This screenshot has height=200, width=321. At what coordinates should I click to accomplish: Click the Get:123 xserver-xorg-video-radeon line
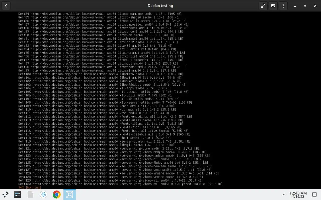pos(114,155)
